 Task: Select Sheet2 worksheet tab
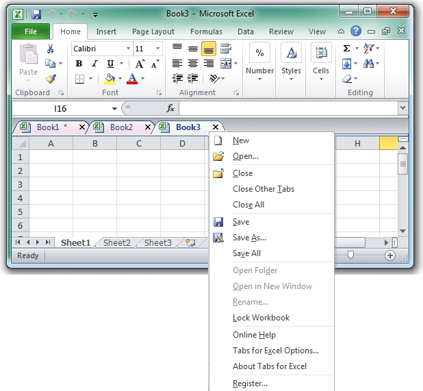[x=117, y=242]
